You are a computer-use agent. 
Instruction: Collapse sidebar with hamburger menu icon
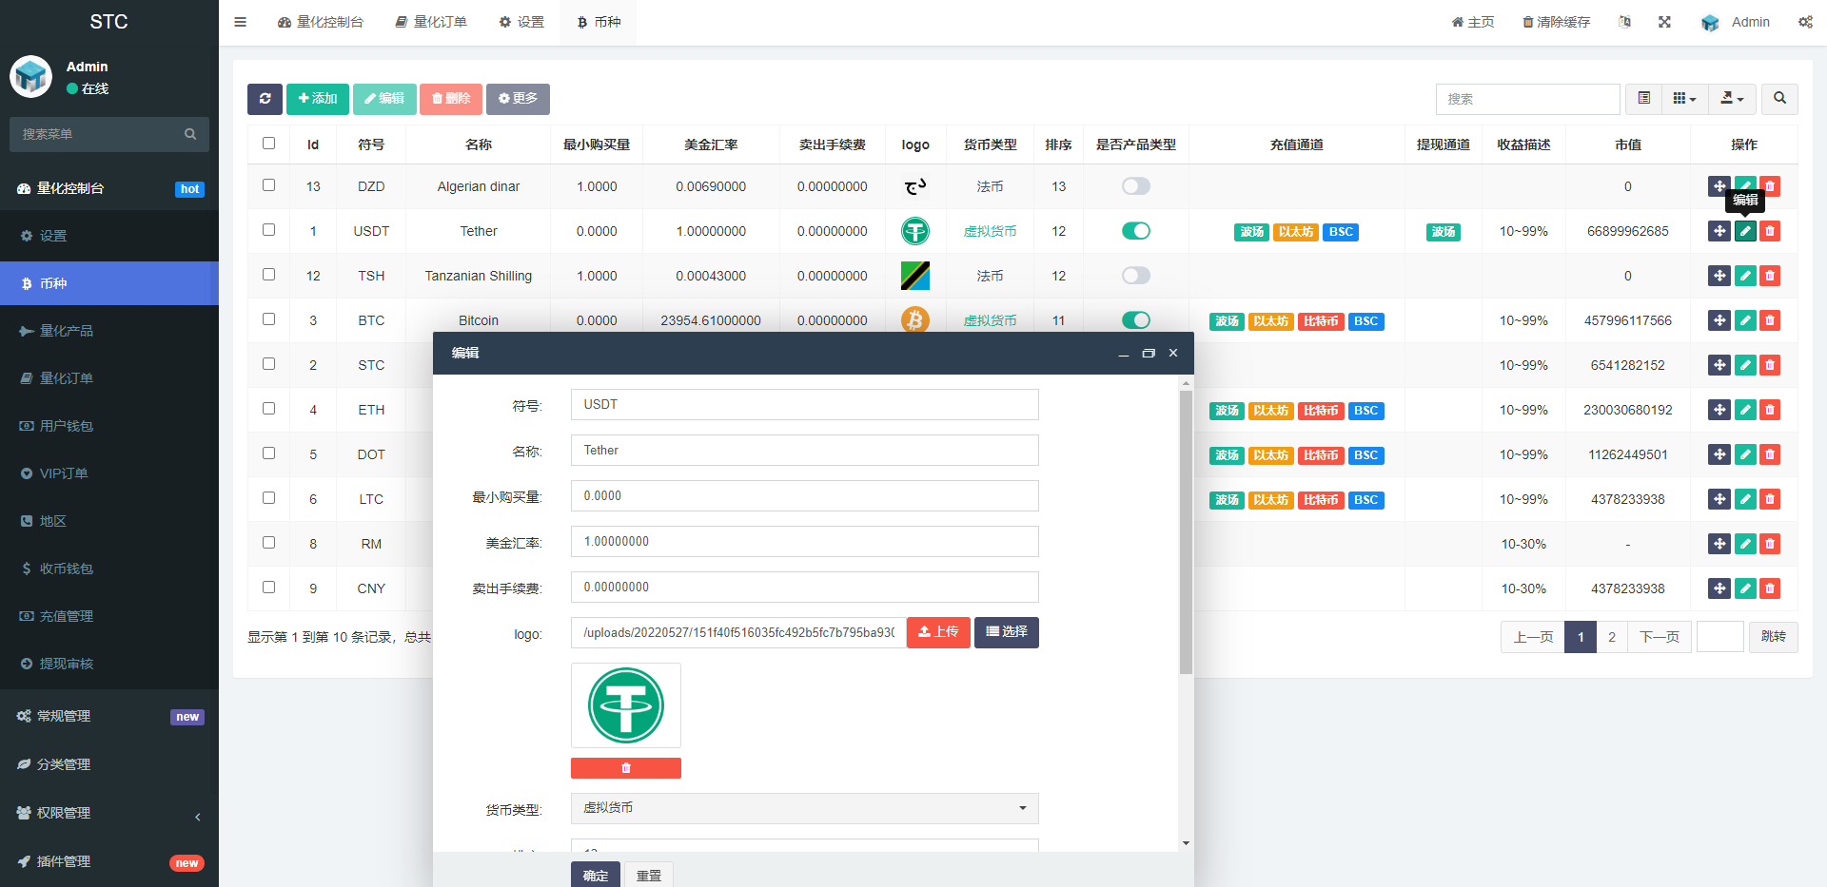[x=241, y=22]
